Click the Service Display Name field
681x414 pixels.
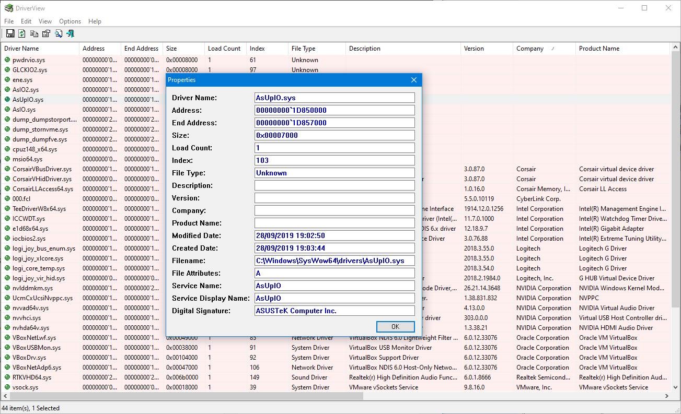pos(334,298)
